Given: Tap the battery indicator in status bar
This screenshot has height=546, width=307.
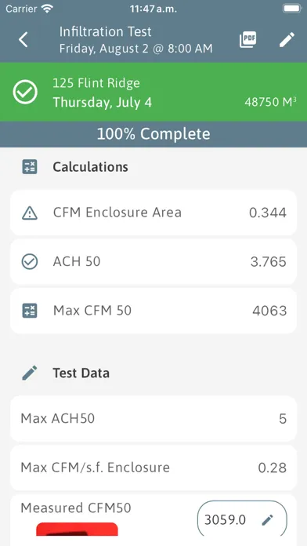Looking at the screenshot, I should [x=291, y=9].
